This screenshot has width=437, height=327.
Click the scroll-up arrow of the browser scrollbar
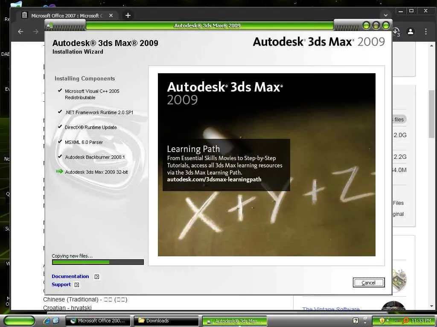pos(431,45)
